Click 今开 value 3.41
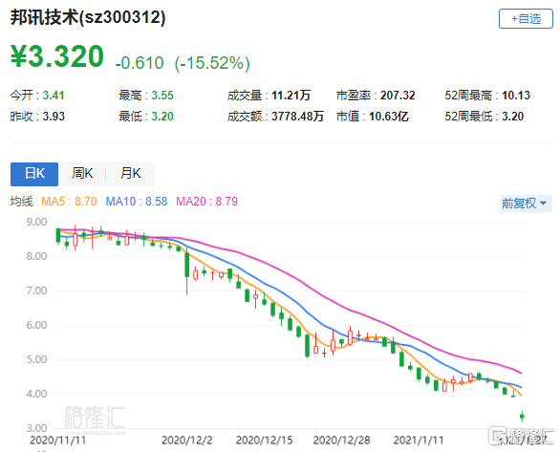Viewport: 560px width, 452px height. coord(54,96)
